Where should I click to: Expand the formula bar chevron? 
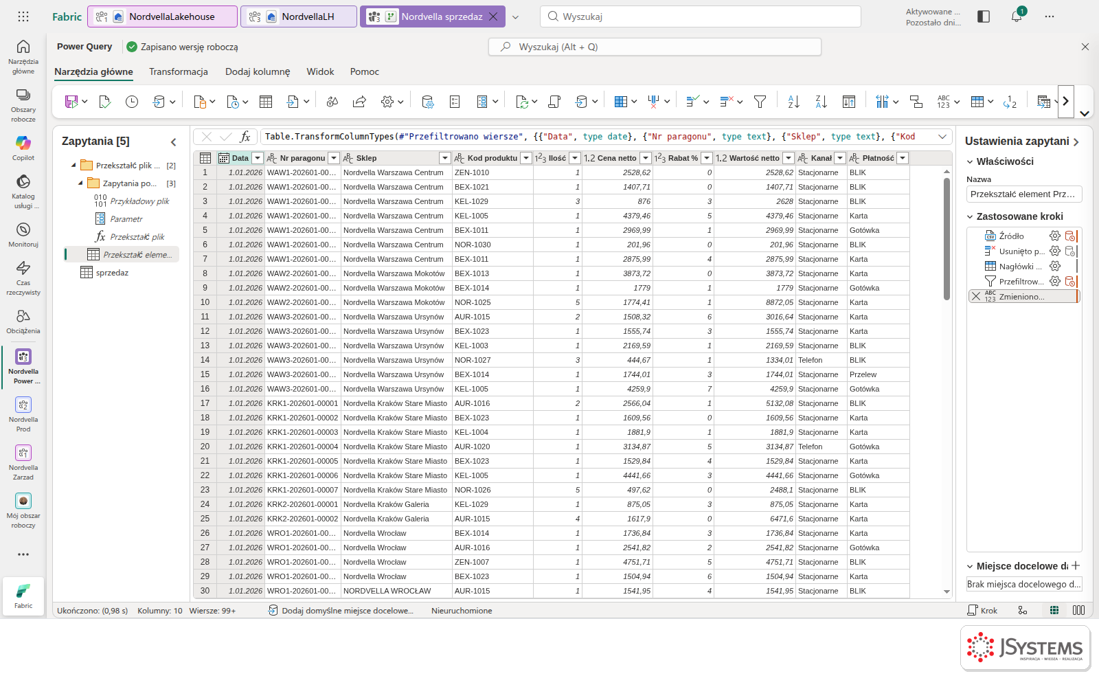tap(942, 137)
